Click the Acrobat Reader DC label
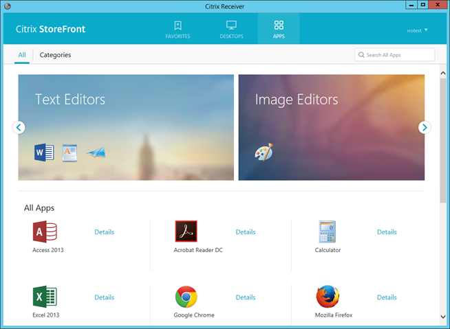 pyautogui.click(x=198, y=250)
